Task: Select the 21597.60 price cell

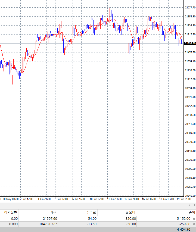Action: pyautogui.click(x=50, y=219)
